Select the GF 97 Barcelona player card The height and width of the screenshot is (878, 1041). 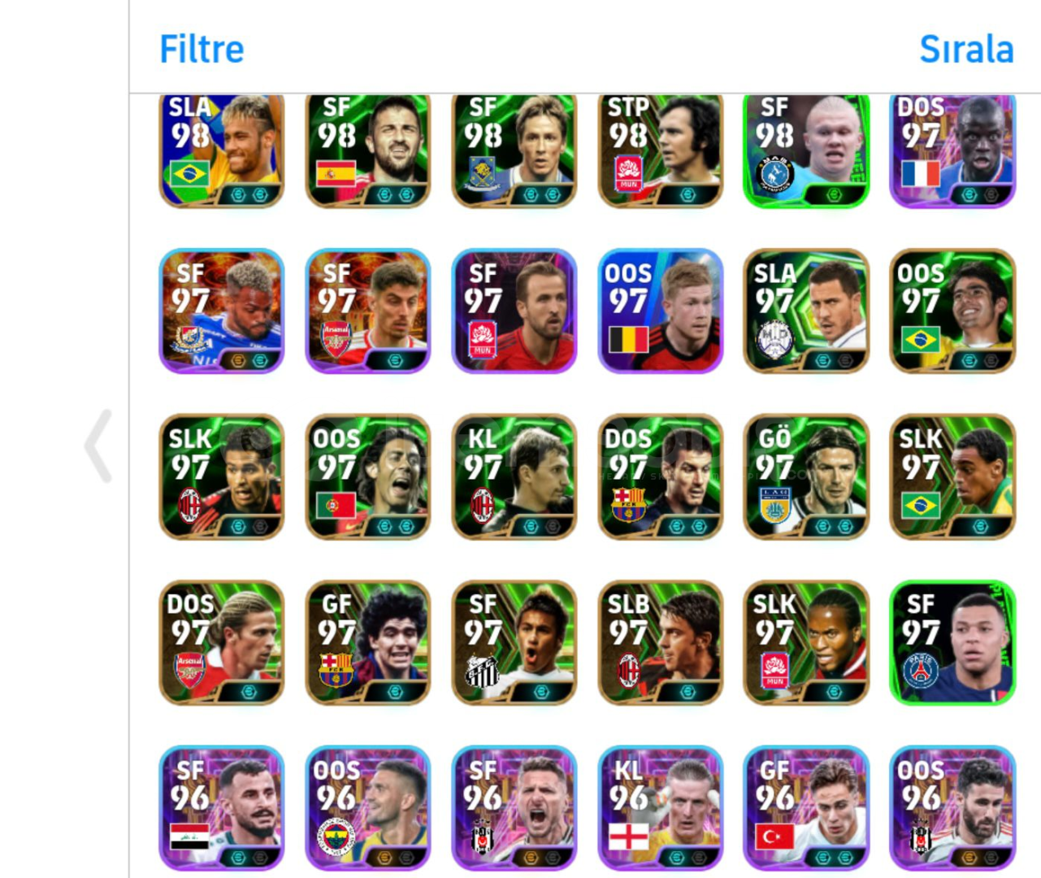click(x=368, y=643)
